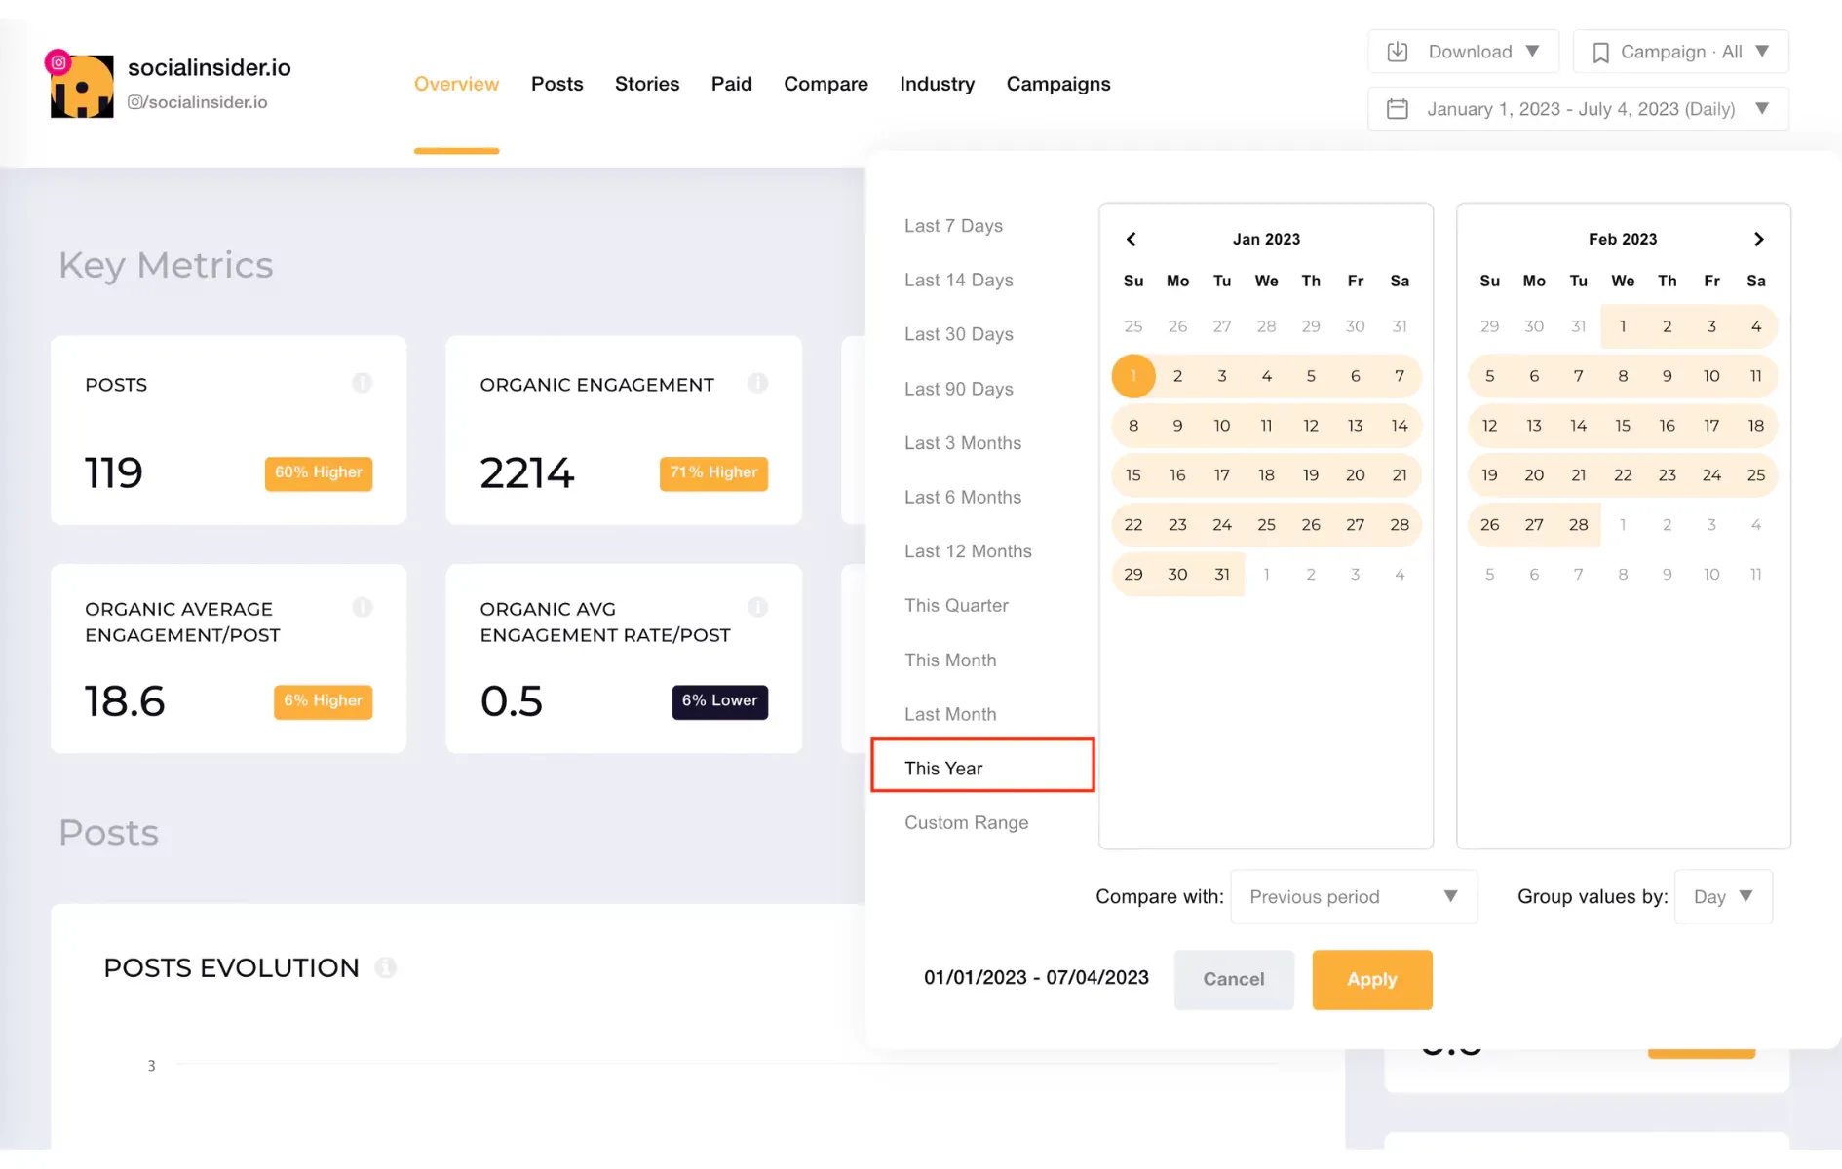The height and width of the screenshot is (1169, 1842).
Task: Select the Last 3 Months preset
Action: click(963, 443)
